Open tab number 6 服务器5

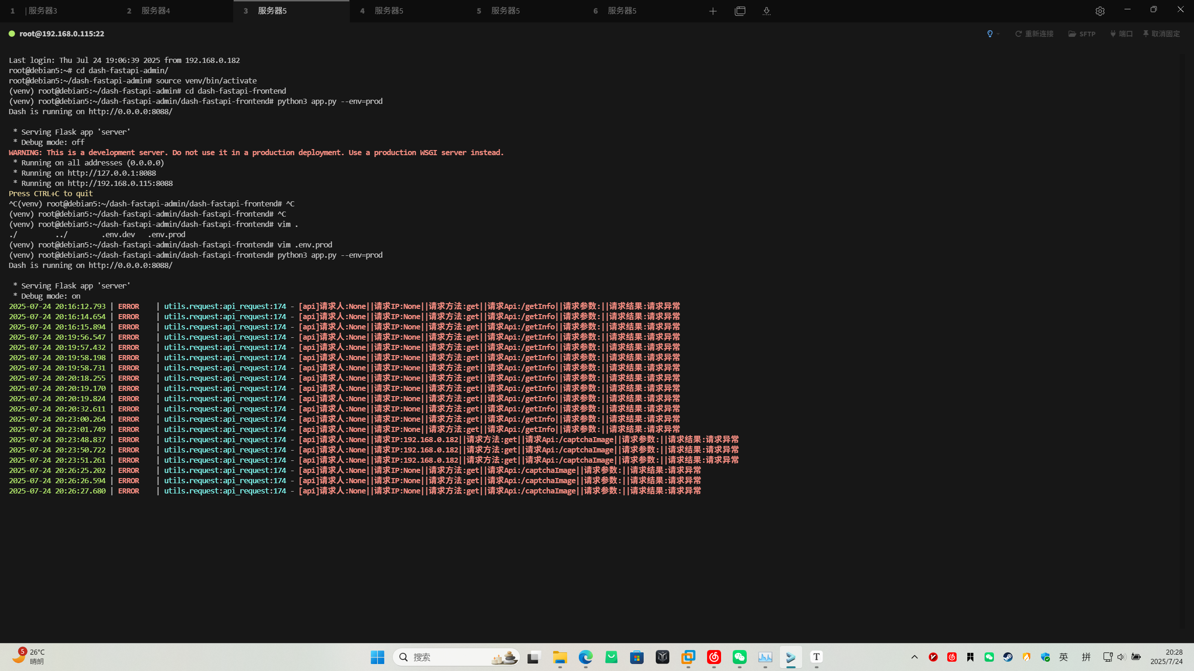(641, 11)
